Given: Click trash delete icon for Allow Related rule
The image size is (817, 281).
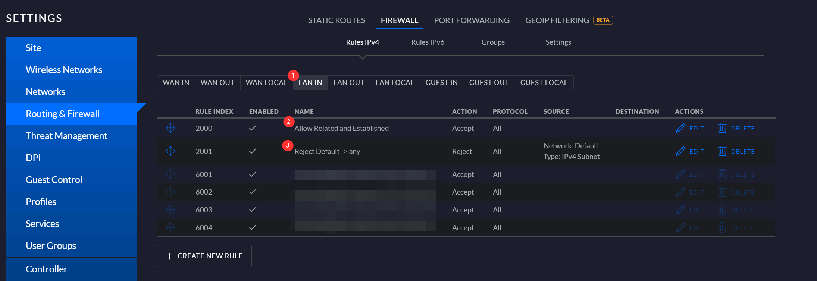Looking at the screenshot, I should pos(722,128).
